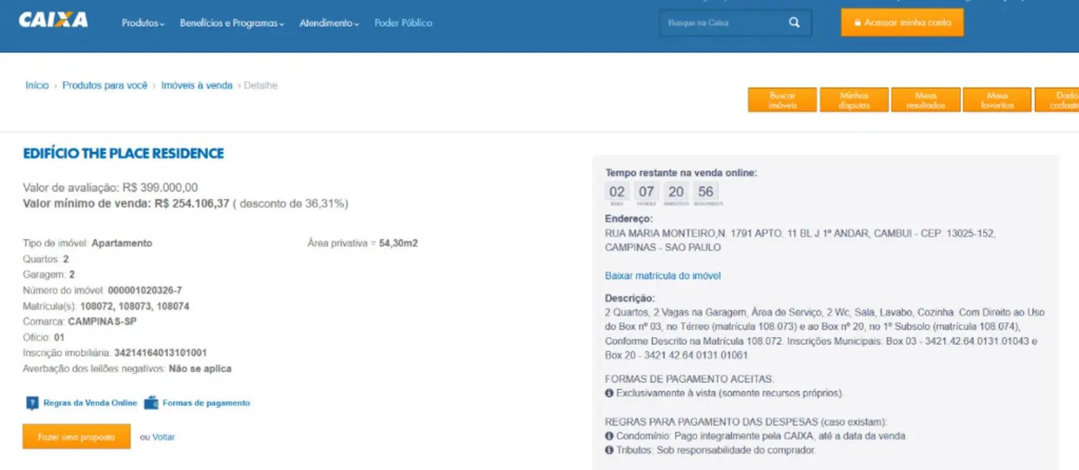Click the info icon beside Exclusivamente à vista
The image size is (1079, 470).
tap(609, 393)
